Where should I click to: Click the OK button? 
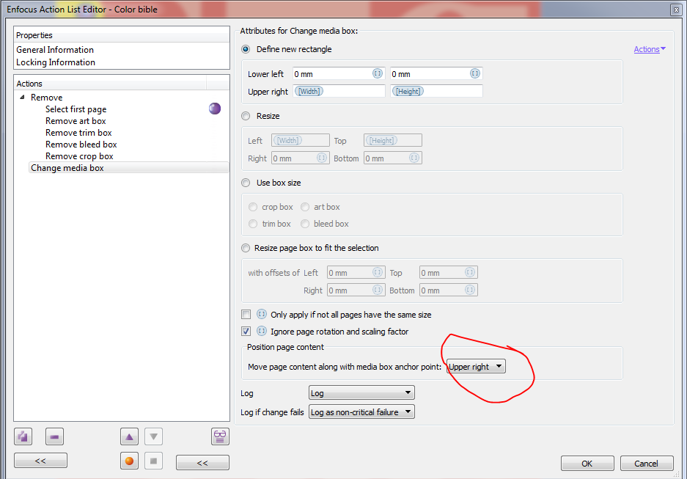pos(587,463)
